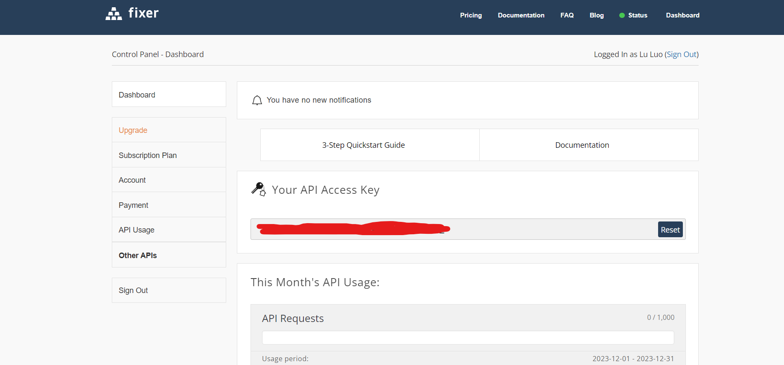Open Dashboard from the top navigation
This screenshot has width=784, height=365.
[682, 15]
